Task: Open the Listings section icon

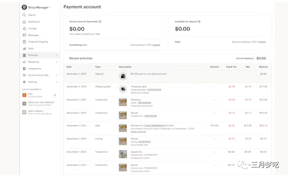Action: point(24,29)
